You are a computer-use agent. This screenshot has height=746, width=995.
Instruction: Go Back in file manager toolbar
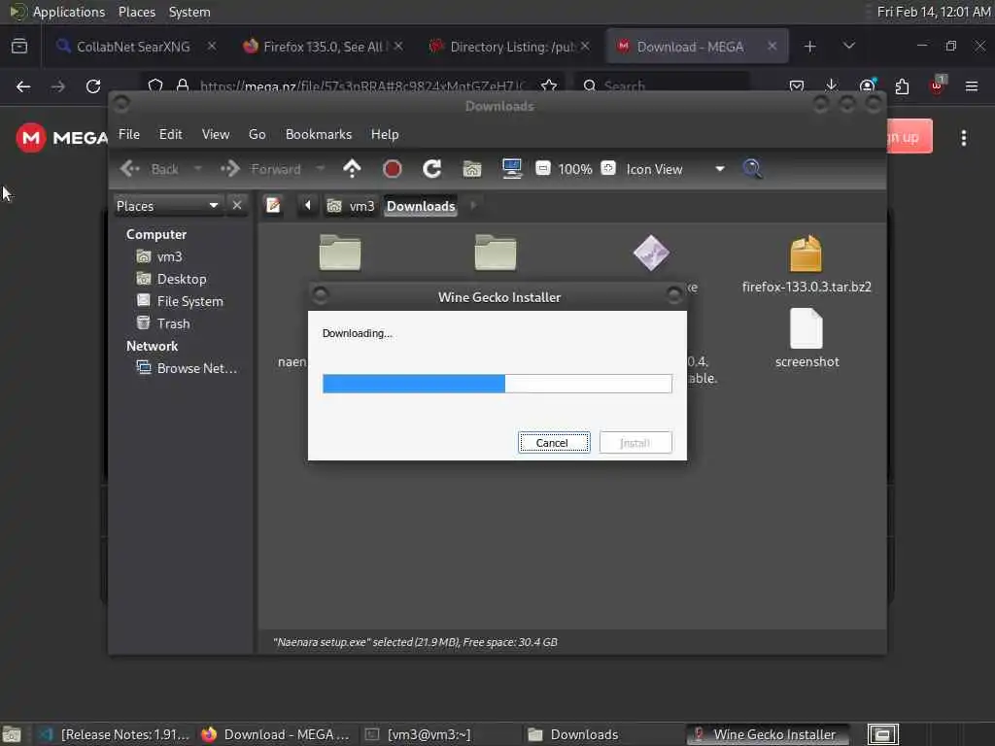tap(150, 169)
